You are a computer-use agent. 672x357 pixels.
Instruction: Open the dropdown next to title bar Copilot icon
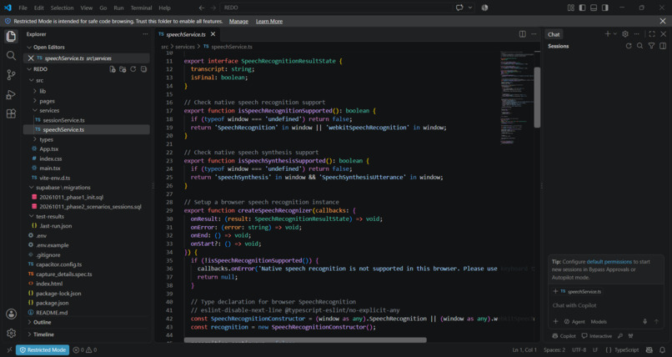pos(470,8)
